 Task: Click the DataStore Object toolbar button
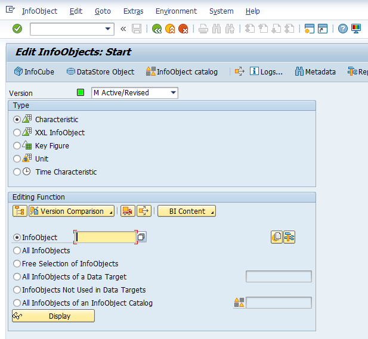[100, 71]
